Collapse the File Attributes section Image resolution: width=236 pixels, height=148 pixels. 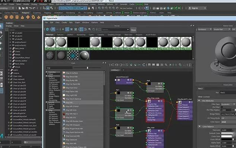[x=199, y=101]
